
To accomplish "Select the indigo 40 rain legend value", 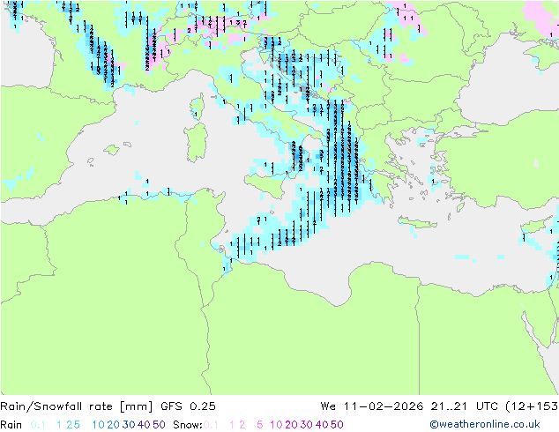I will (x=144, y=425).
